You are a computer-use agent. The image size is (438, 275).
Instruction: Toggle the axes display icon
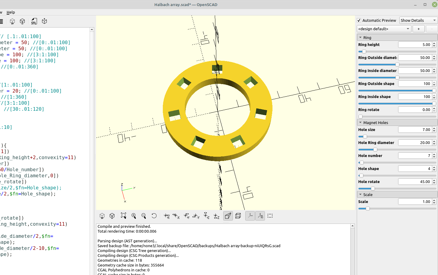click(250, 216)
